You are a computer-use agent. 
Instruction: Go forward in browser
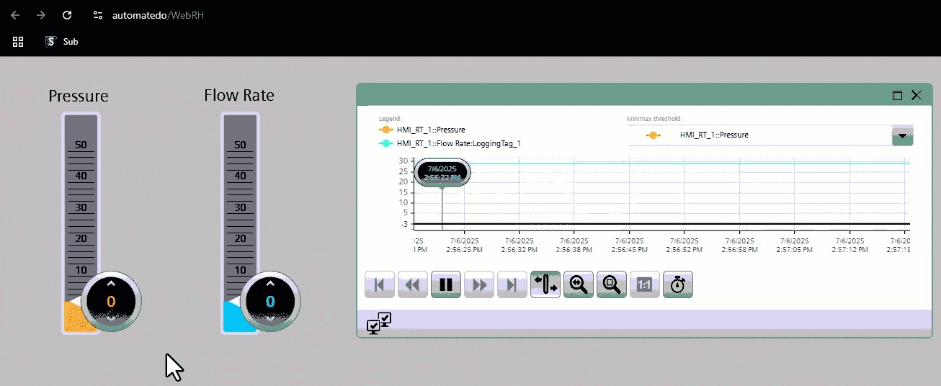(x=41, y=14)
